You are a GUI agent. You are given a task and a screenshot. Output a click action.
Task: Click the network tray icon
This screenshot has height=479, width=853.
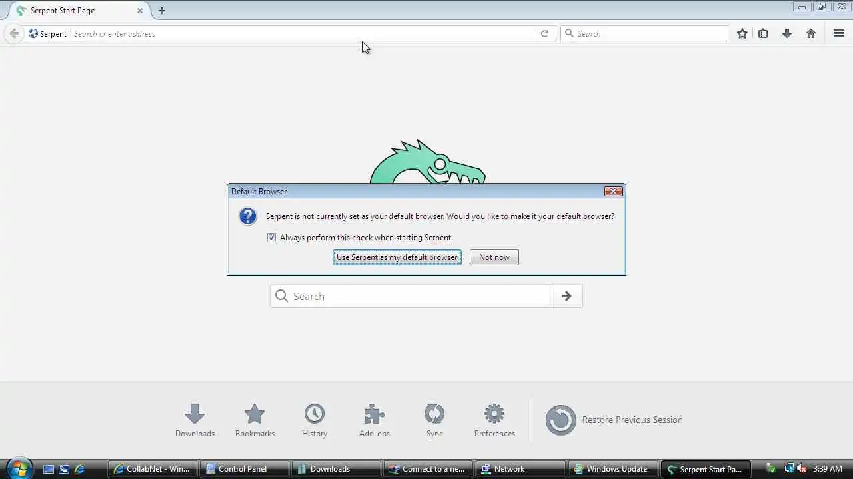point(789,469)
